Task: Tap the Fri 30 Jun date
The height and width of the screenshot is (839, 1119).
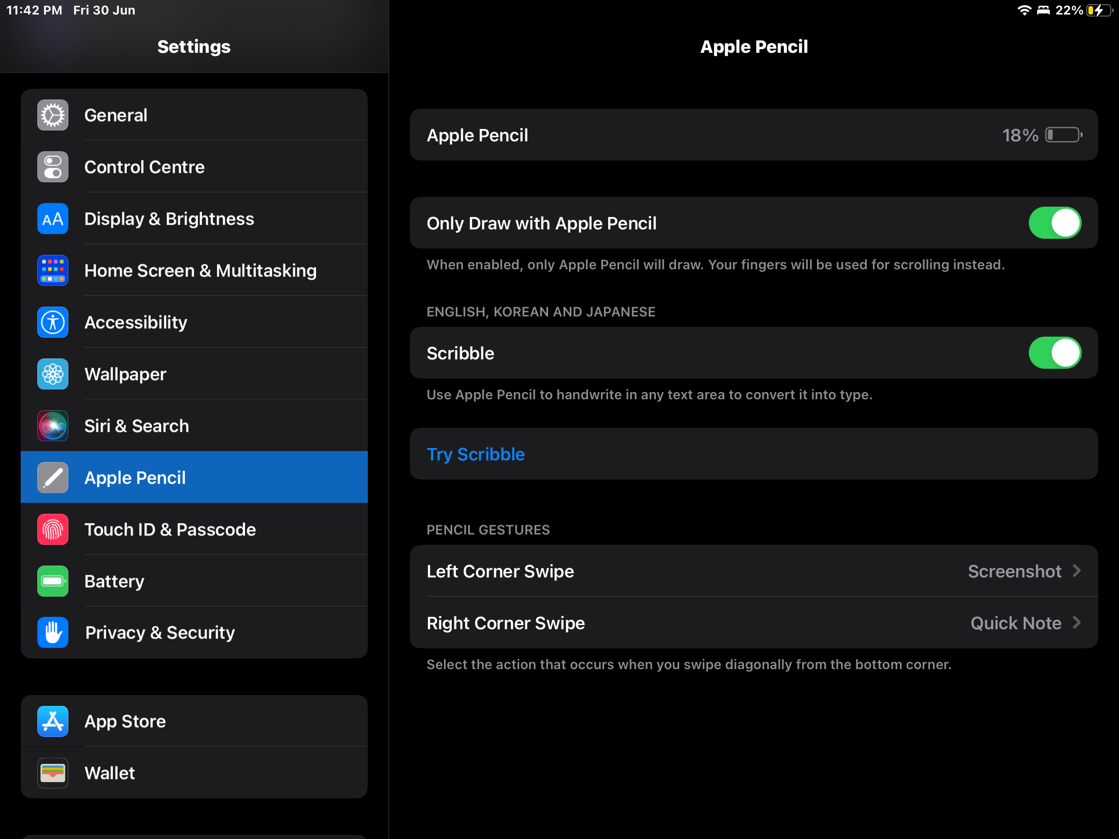Action: (104, 10)
